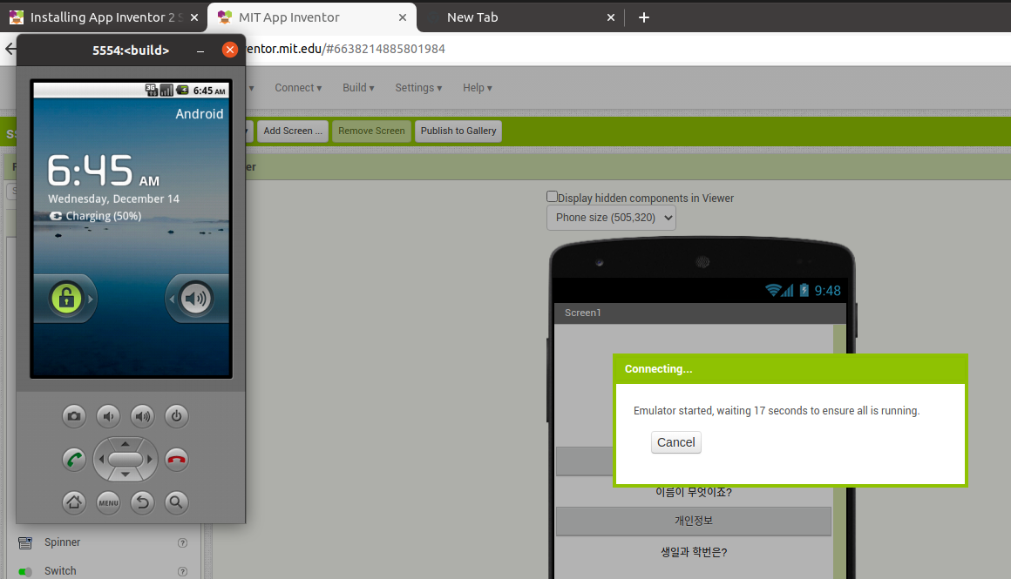Click the 5554:<build> window title
1011x579 pixels.
click(131, 50)
